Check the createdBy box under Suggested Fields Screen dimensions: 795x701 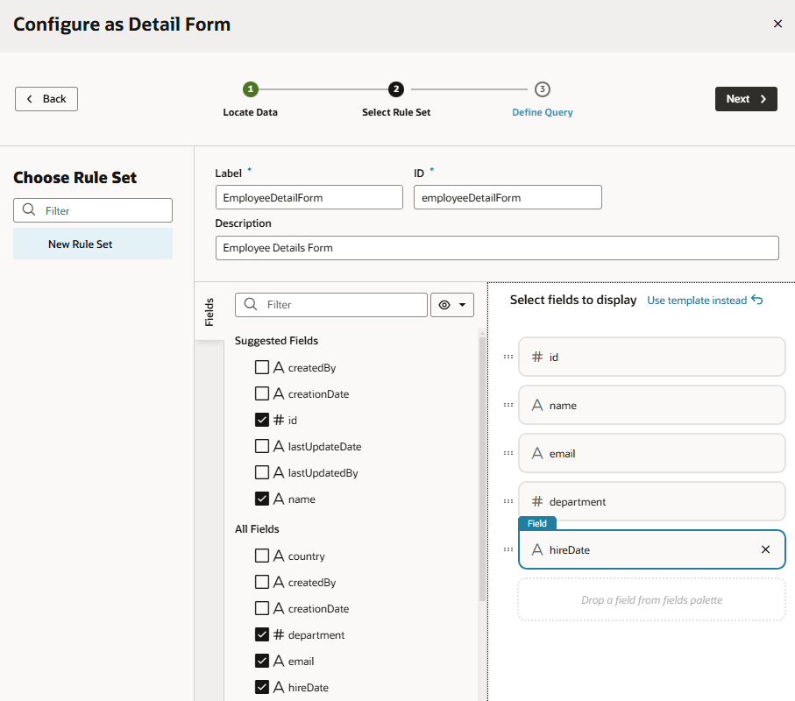(x=262, y=368)
